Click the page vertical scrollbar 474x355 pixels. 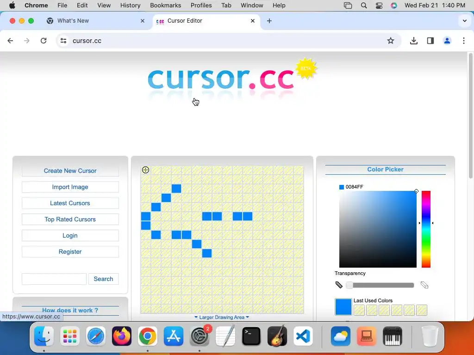(470, 115)
